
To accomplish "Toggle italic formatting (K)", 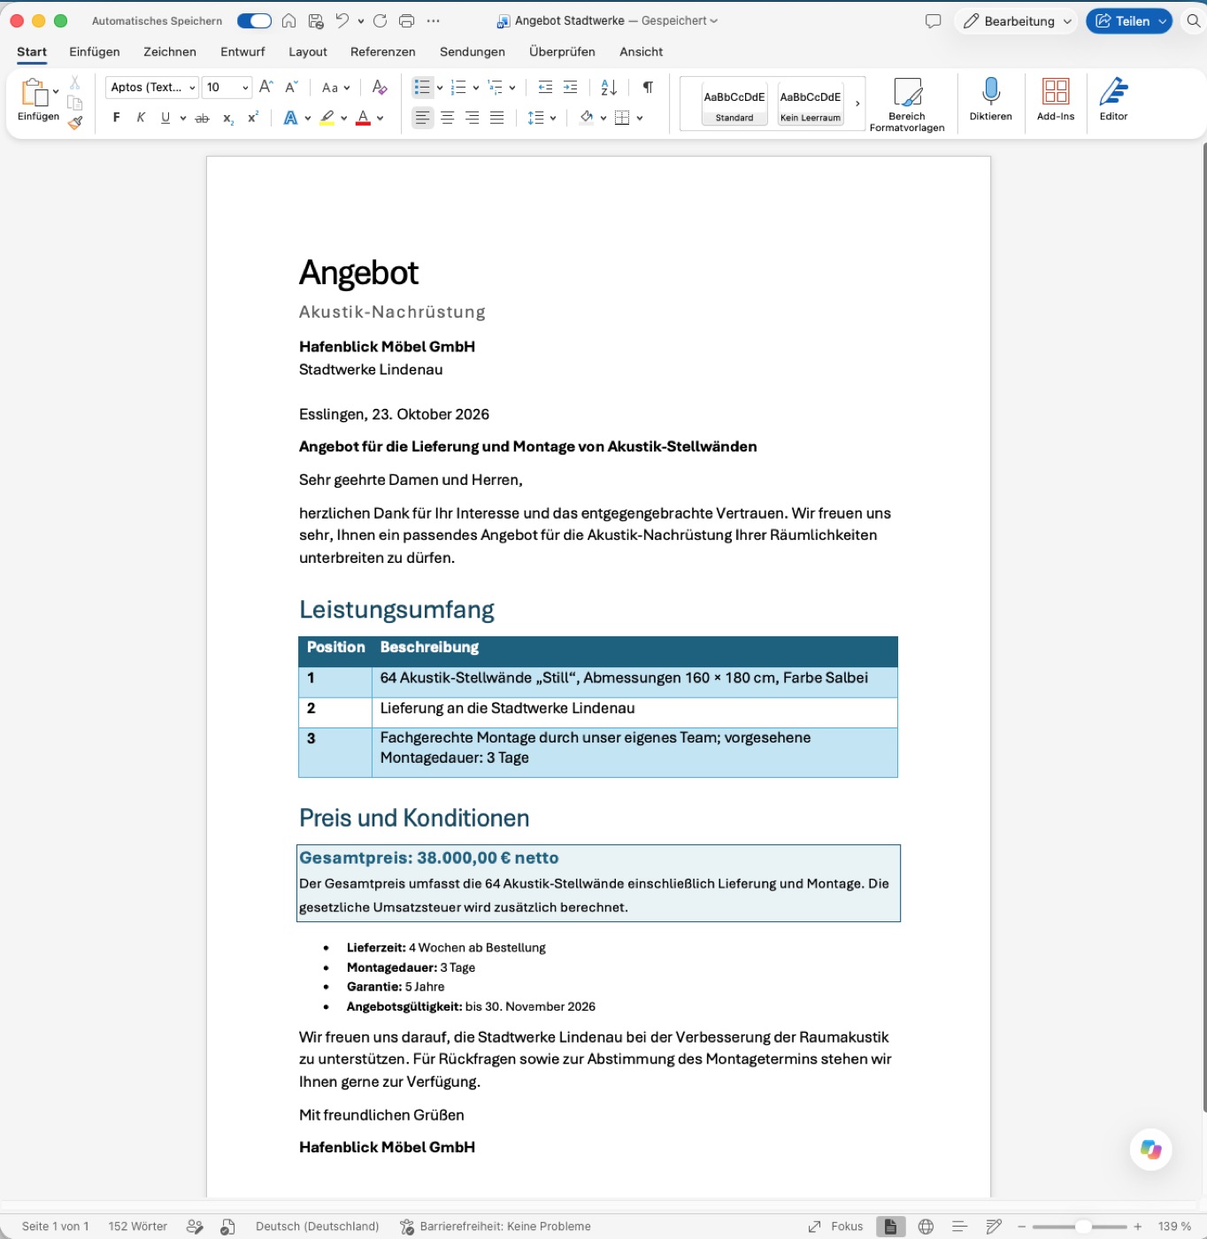I will tap(141, 118).
